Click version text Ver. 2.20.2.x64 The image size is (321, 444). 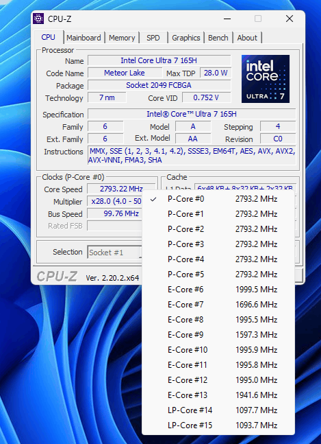[x=112, y=278]
